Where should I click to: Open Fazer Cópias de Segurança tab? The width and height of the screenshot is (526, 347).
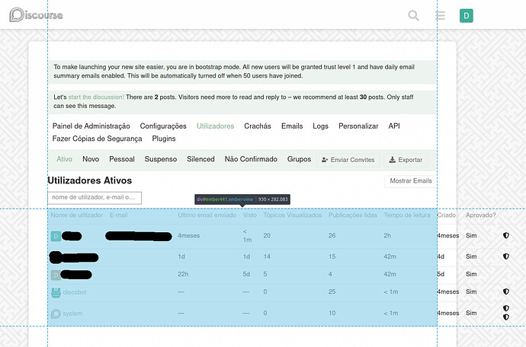tap(98, 138)
